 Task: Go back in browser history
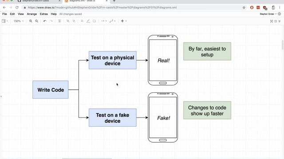click(x=4, y=8)
